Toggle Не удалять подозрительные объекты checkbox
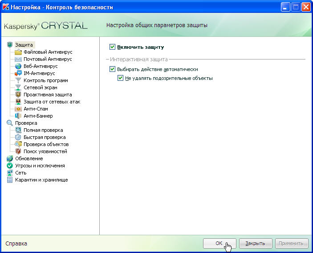 pos(120,78)
